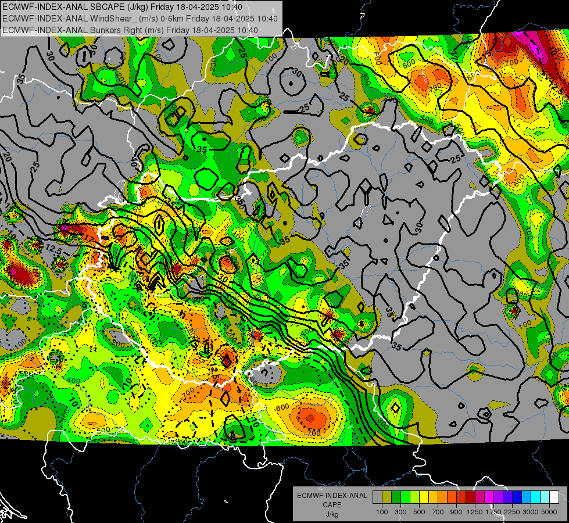569x523 pixels.
Task: Click the SBCAPE header line at top
Action: click(x=122, y=7)
